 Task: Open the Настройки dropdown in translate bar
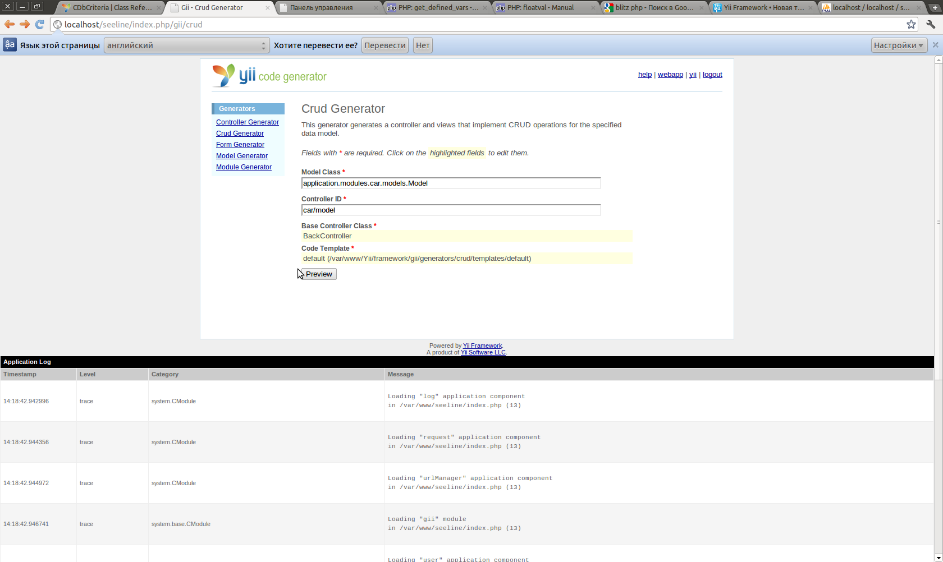898,45
